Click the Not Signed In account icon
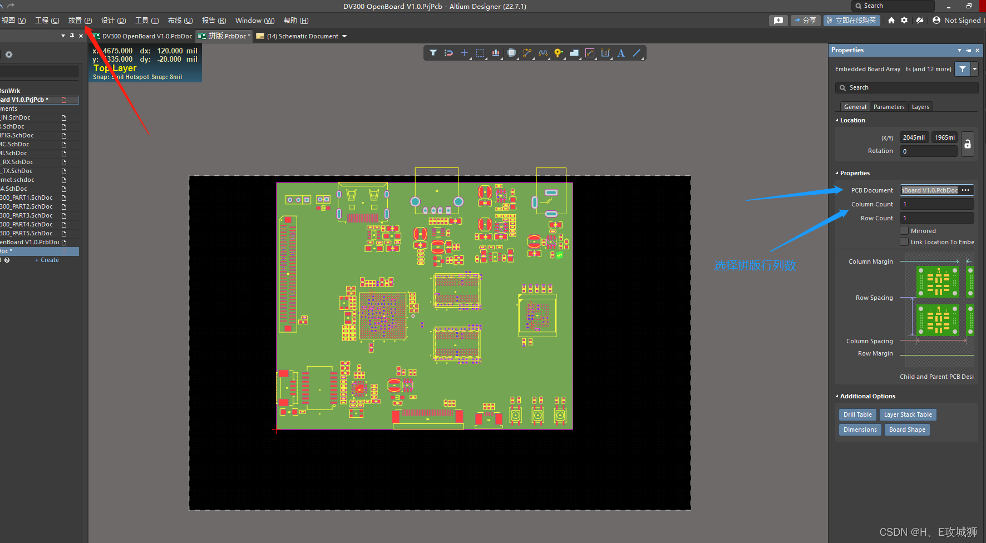This screenshot has height=543, width=986. [936, 20]
